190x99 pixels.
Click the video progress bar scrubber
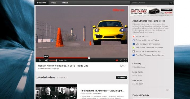coord(89,58)
